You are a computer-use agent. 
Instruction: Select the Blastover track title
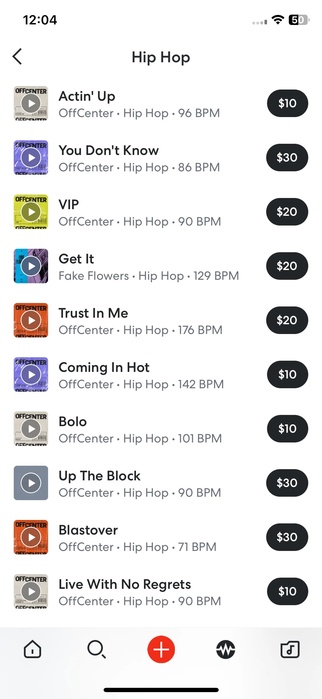click(x=88, y=530)
